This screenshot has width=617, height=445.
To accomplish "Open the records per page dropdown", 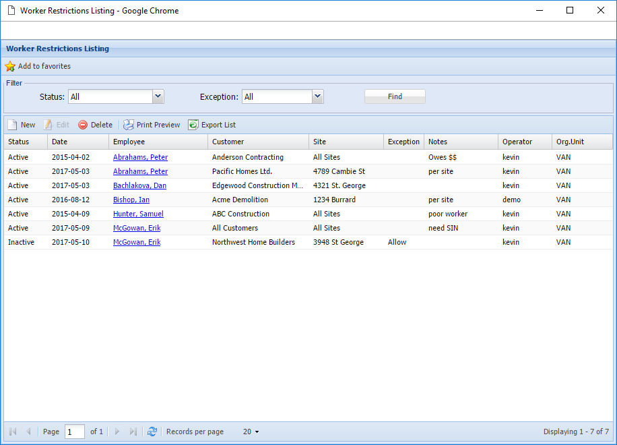I will pos(251,432).
